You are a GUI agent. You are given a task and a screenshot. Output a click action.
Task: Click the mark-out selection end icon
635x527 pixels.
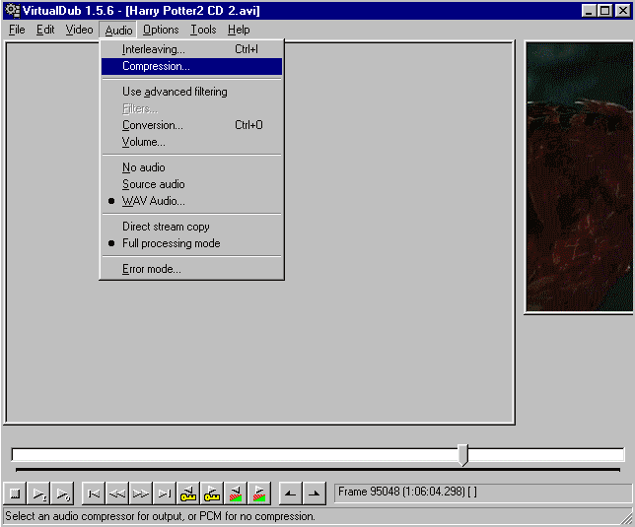[x=314, y=494]
